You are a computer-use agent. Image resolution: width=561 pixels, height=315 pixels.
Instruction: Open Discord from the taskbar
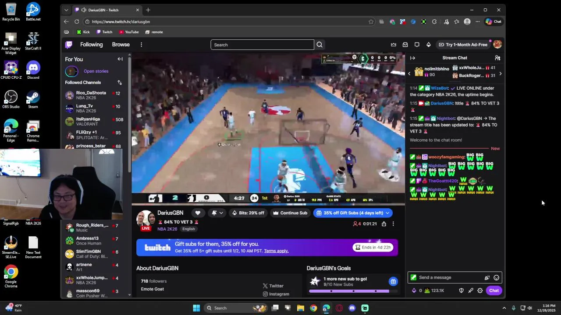[x=352, y=308]
